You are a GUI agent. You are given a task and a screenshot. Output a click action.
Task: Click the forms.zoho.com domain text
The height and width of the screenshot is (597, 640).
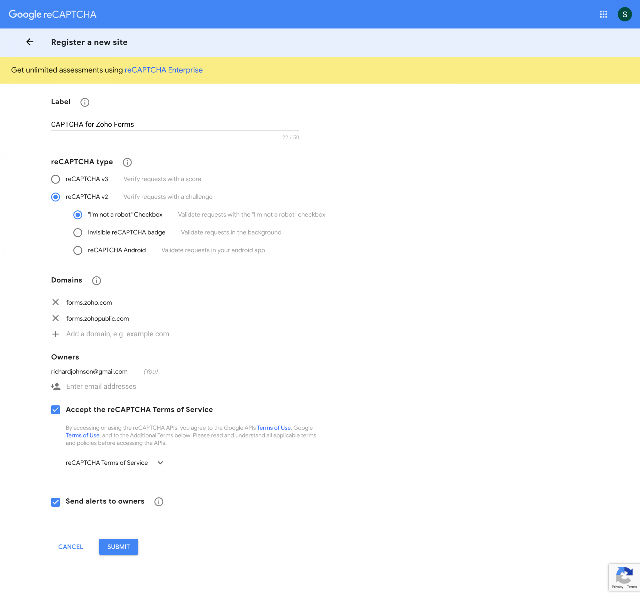click(89, 303)
